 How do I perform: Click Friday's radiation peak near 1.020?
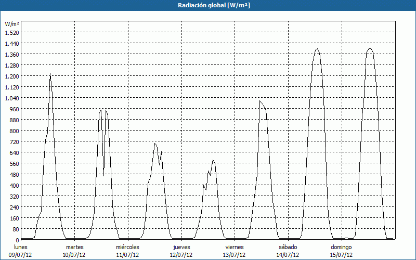coord(260,101)
